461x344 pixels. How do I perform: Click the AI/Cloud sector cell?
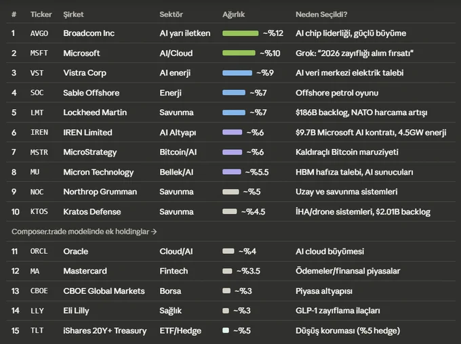(176, 53)
